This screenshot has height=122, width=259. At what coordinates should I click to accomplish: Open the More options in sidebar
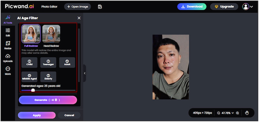(8, 71)
